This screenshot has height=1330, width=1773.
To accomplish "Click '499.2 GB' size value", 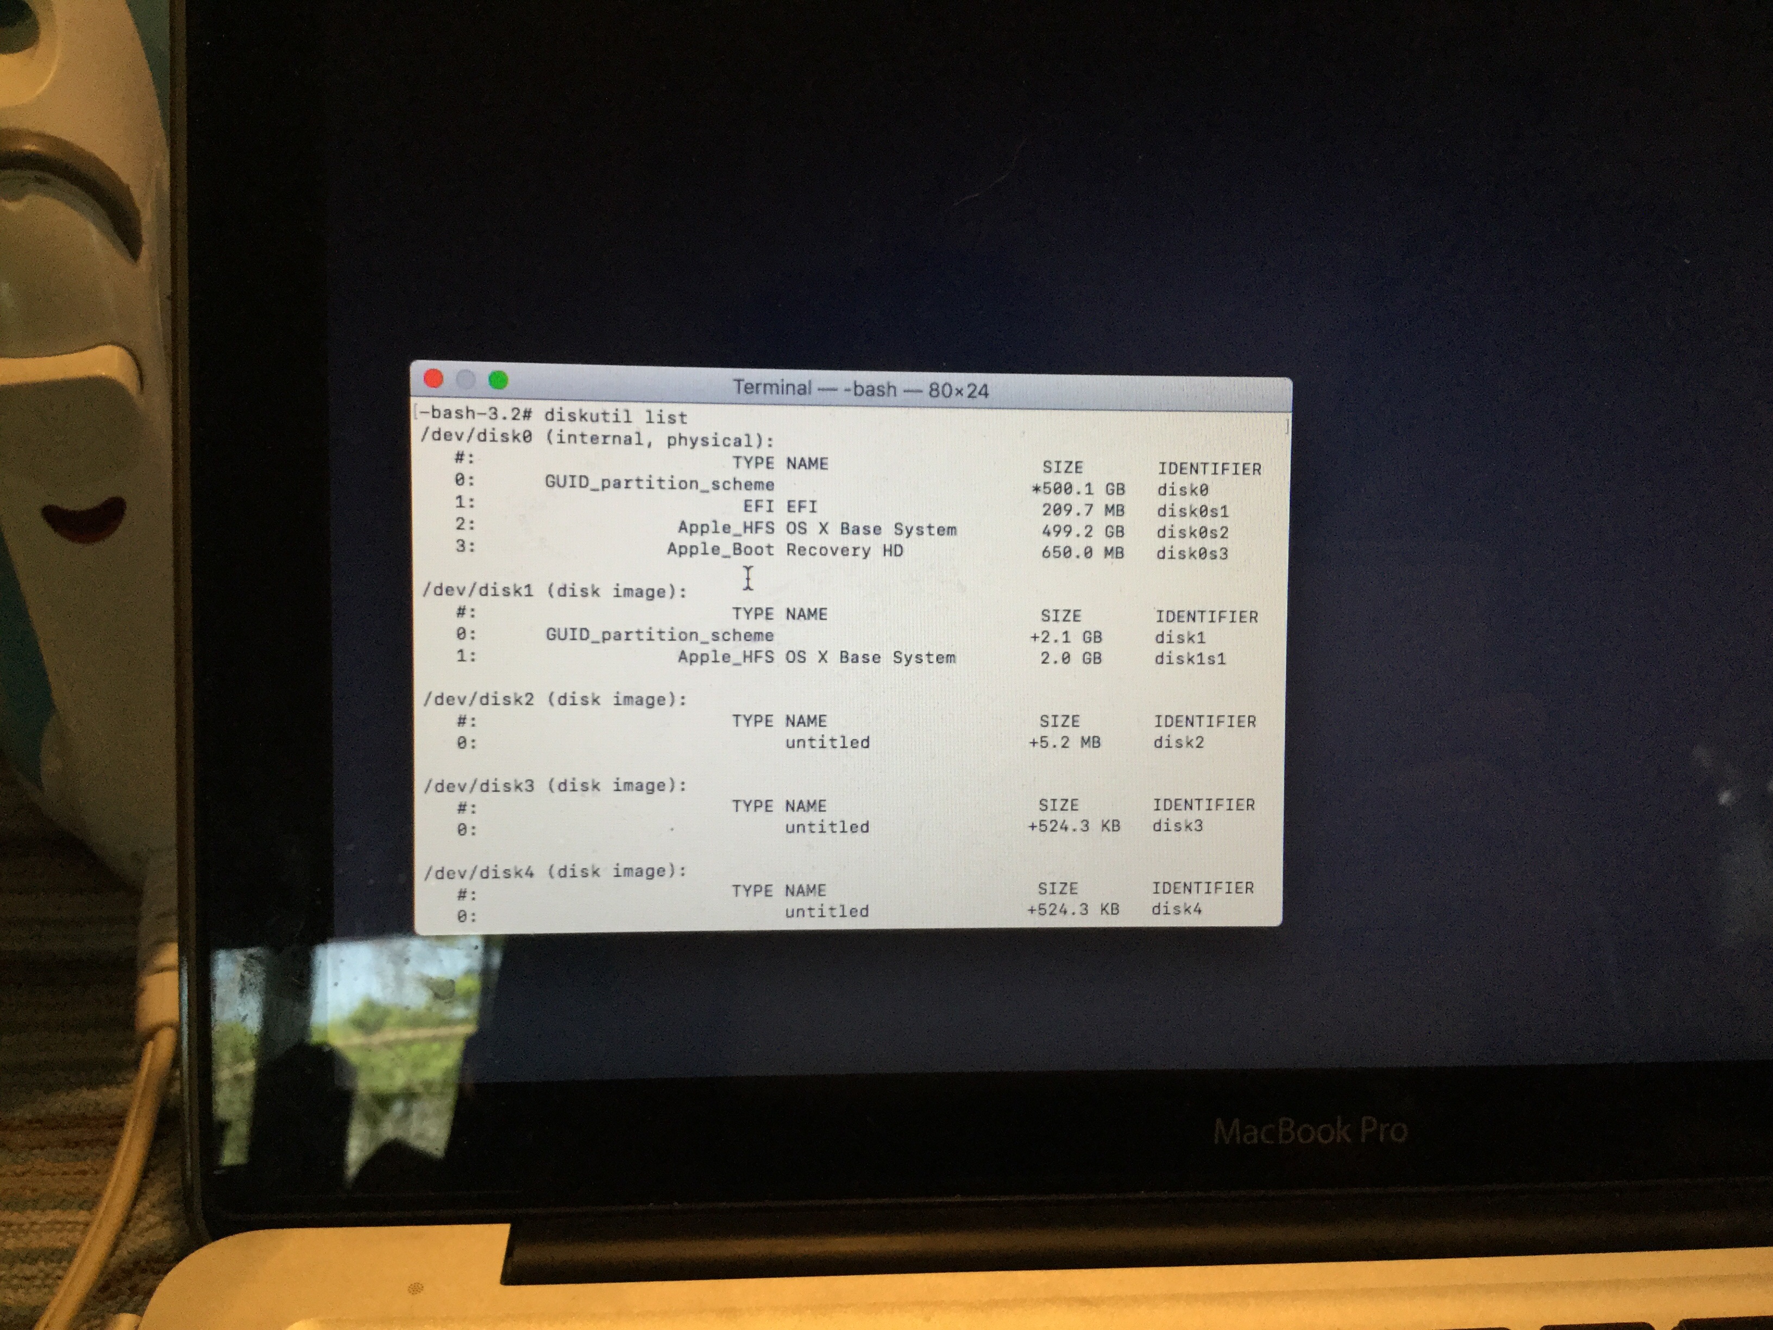I will click(x=1083, y=531).
